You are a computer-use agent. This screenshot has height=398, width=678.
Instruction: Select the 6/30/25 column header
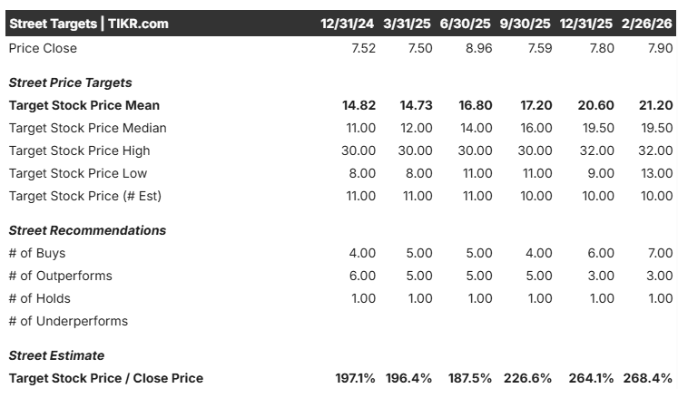point(466,24)
